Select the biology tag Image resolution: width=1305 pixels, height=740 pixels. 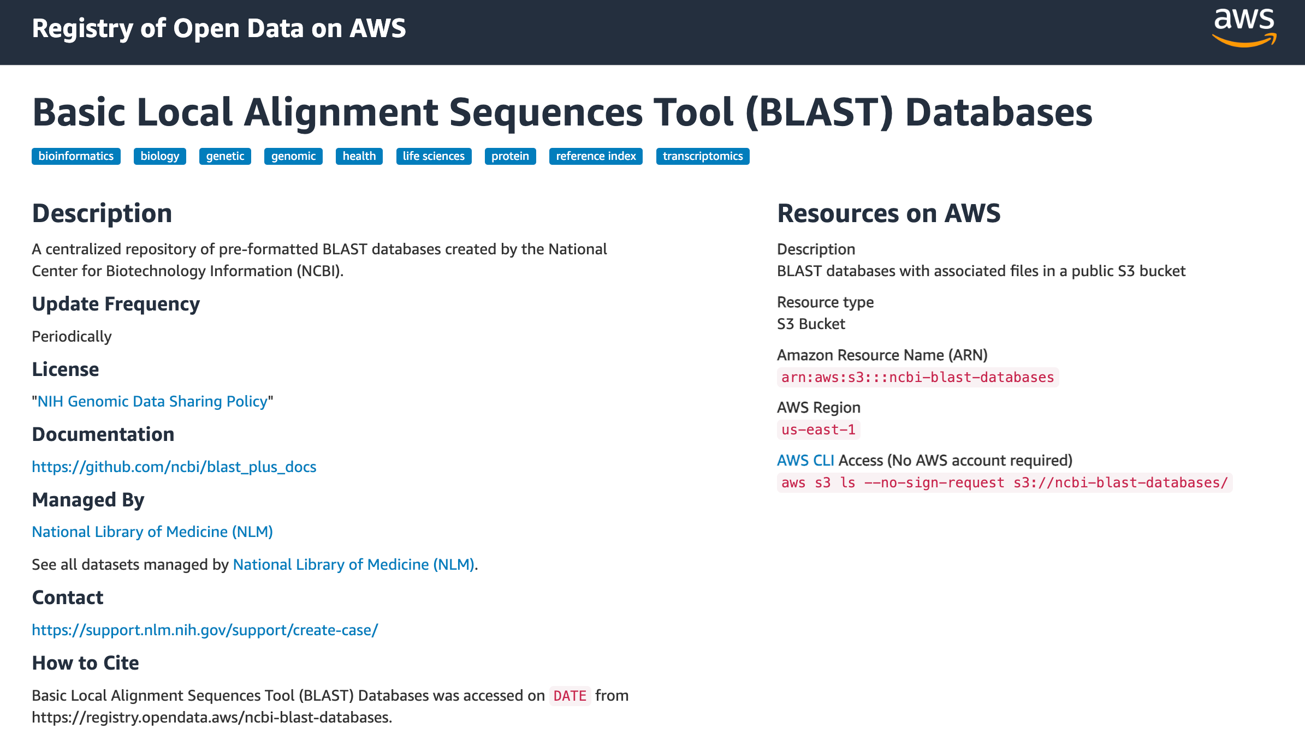159,156
